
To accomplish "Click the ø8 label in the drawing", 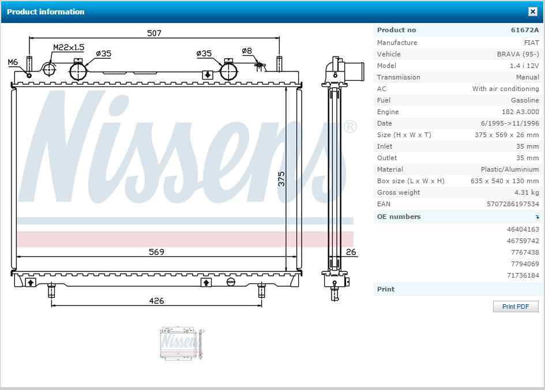I will tap(247, 51).
